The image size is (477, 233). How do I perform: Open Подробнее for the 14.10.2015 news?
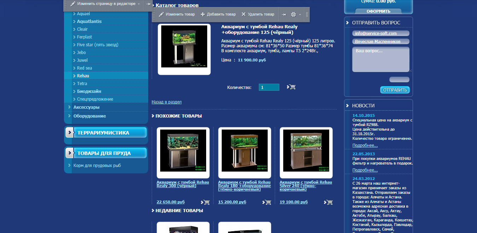tap(365, 145)
